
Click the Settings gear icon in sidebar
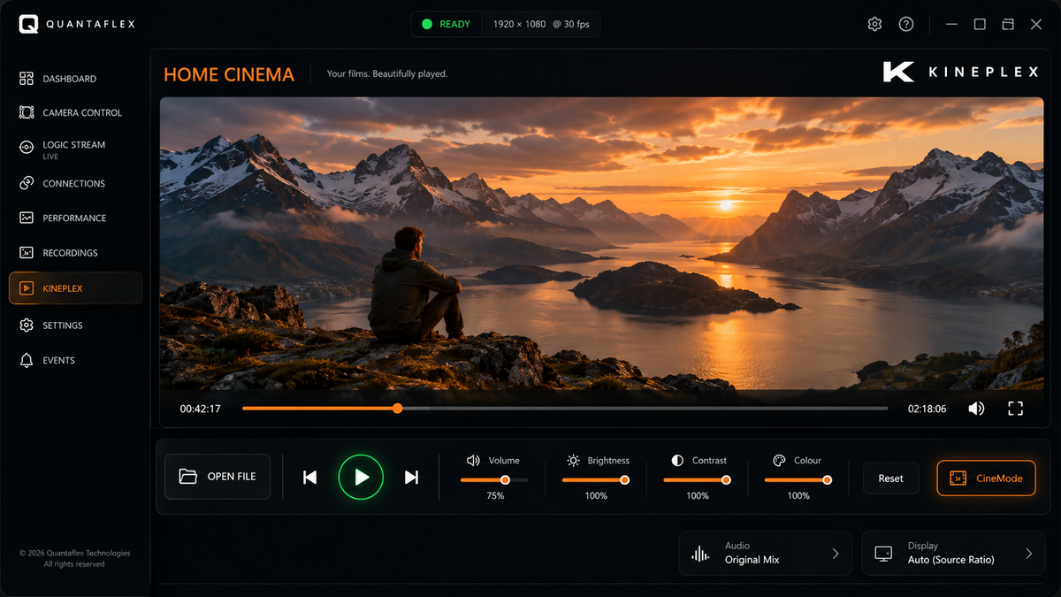click(27, 325)
